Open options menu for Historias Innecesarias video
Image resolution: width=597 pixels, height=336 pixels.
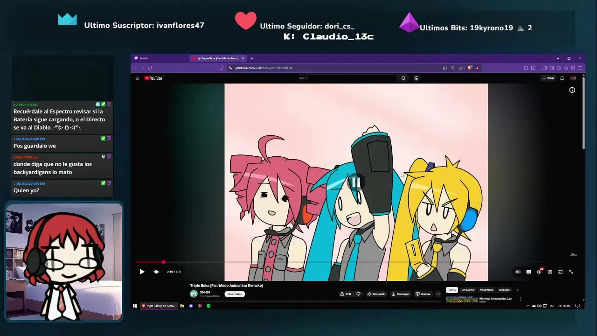(521, 299)
